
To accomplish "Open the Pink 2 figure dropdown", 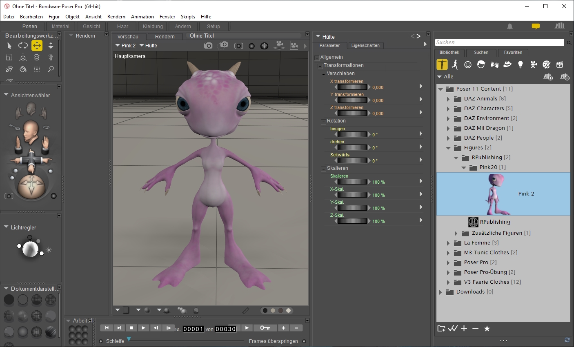I will click(x=125, y=46).
